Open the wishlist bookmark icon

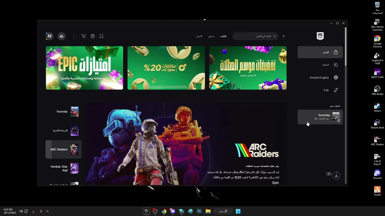tap(101, 36)
